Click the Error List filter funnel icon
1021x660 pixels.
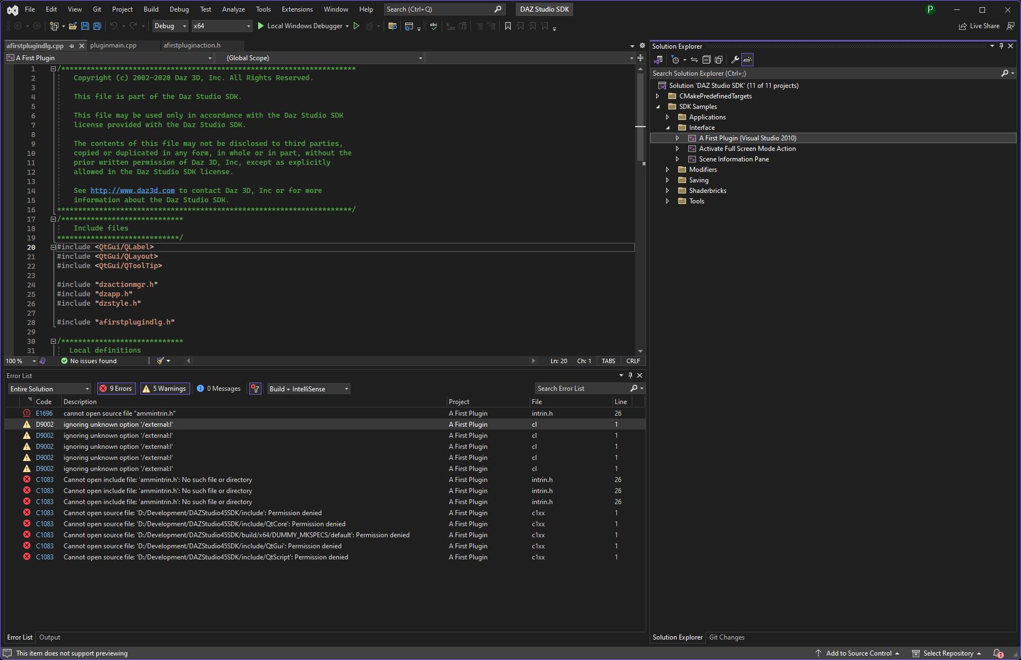[x=255, y=389]
